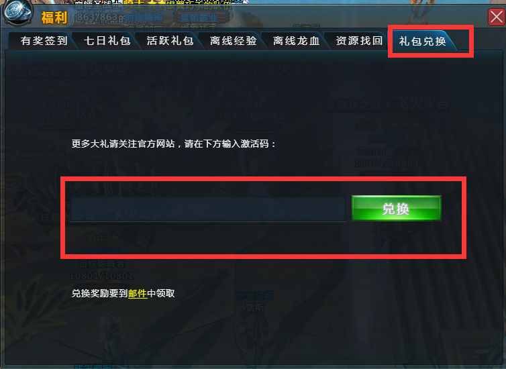This screenshot has height=369, width=506.
Task: Click the 兑换奖励要到 reward note text
Action: click(x=100, y=293)
